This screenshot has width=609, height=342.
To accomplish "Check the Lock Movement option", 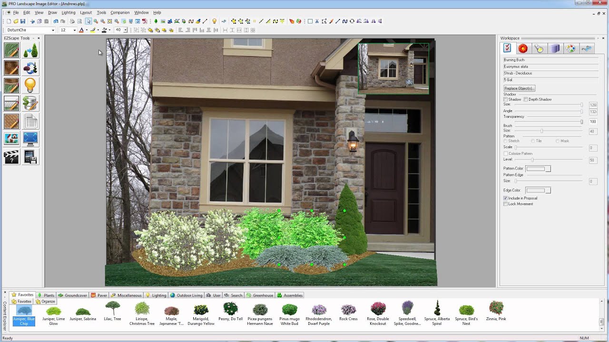I will pyautogui.click(x=505, y=204).
